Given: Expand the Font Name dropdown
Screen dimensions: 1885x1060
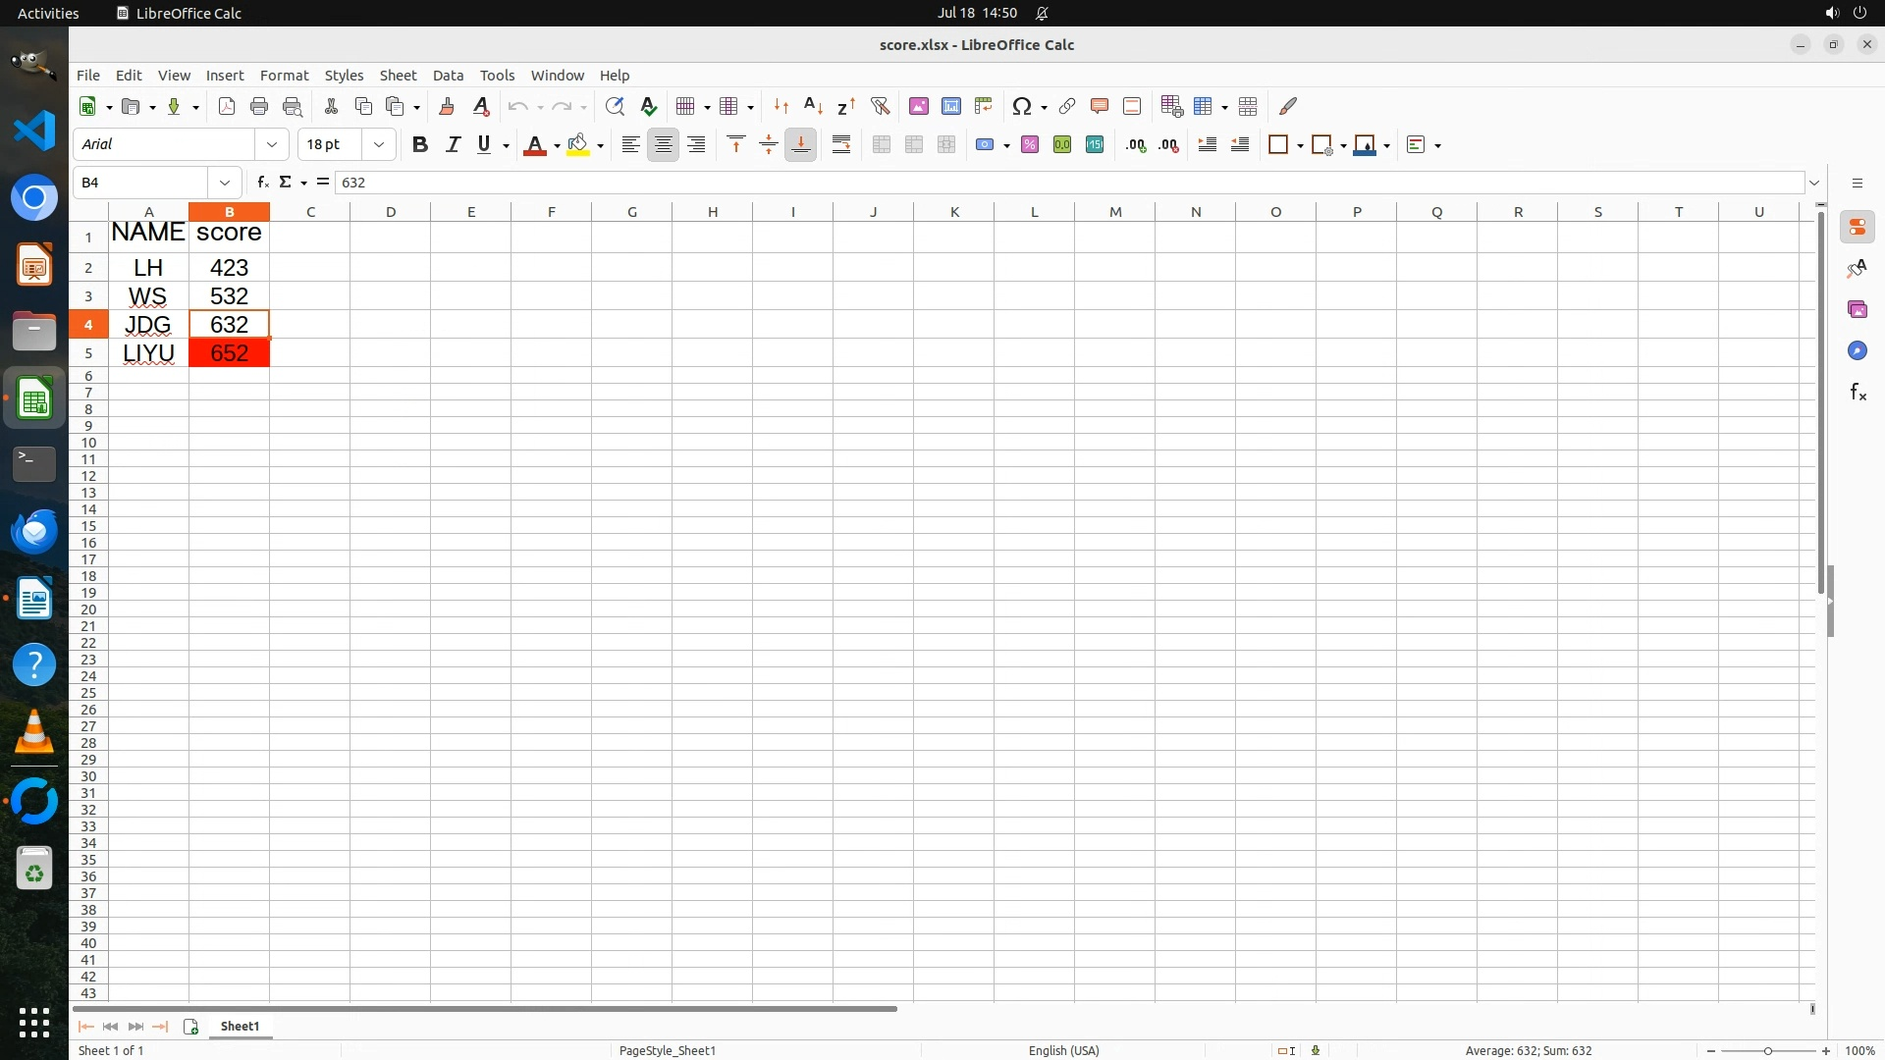Looking at the screenshot, I should pos(272,144).
